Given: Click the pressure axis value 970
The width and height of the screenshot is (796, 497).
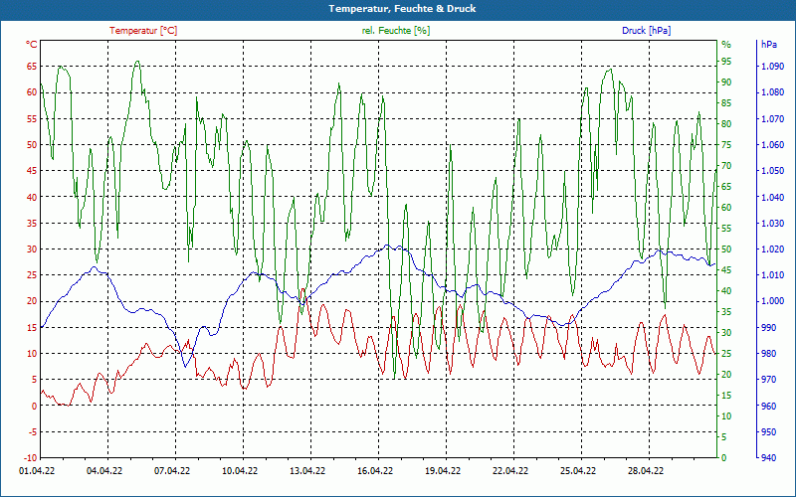Looking at the screenshot, I should pyautogui.click(x=768, y=380).
